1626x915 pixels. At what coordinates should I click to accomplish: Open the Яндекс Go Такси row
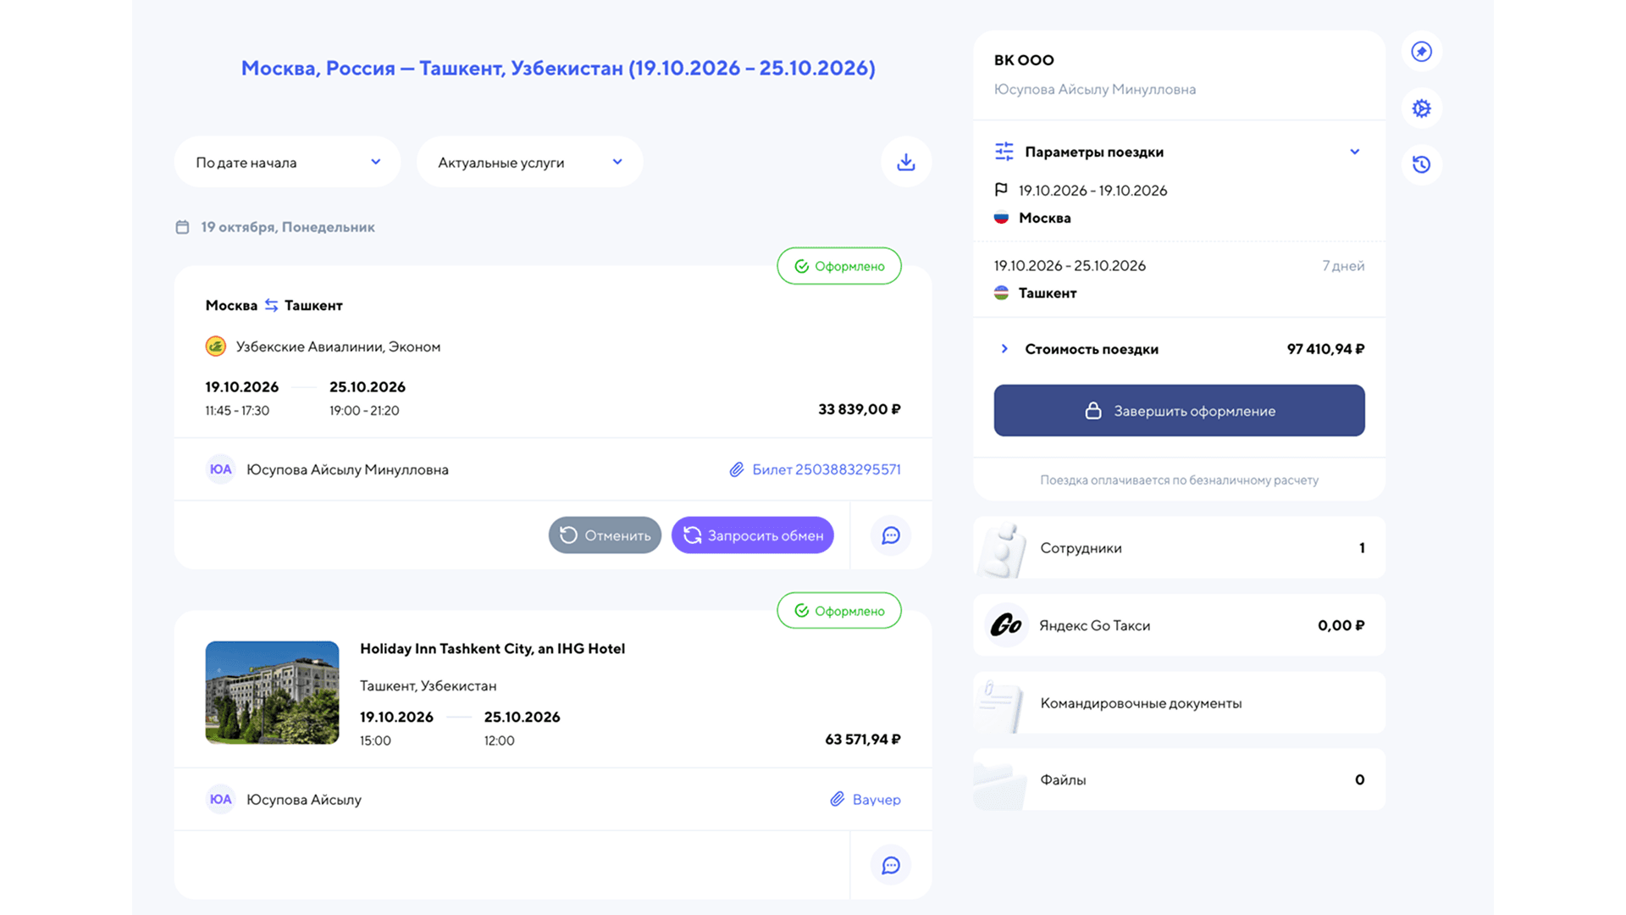1179,625
